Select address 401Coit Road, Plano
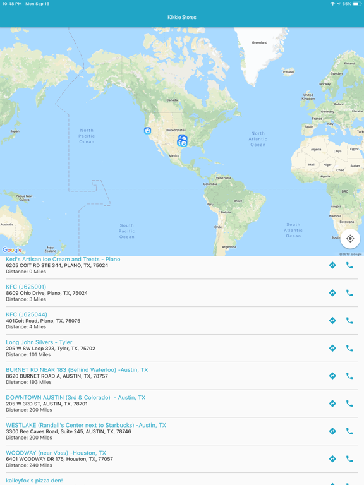 click(43, 321)
